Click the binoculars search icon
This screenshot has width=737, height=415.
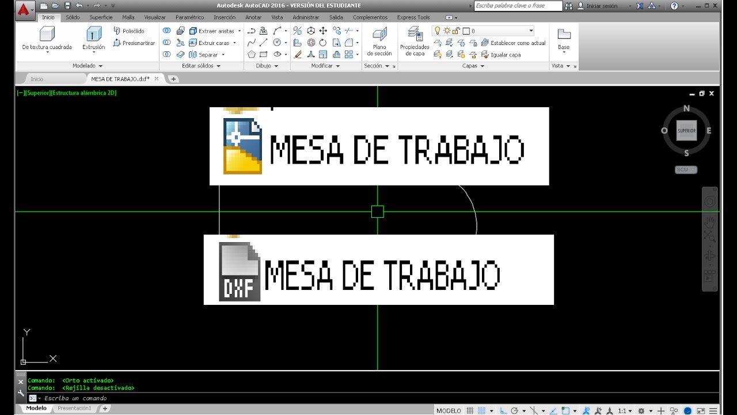click(569, 6)
